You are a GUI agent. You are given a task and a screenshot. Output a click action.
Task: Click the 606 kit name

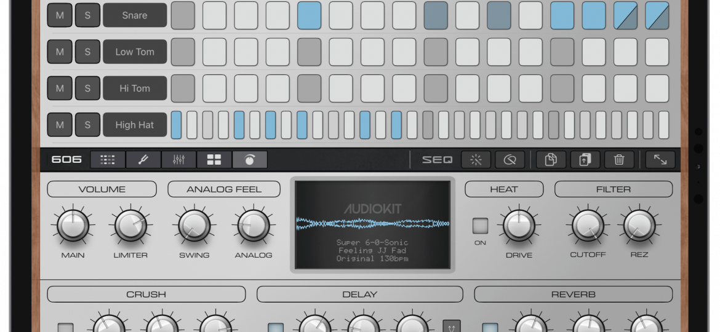click(x=66, y=160)
